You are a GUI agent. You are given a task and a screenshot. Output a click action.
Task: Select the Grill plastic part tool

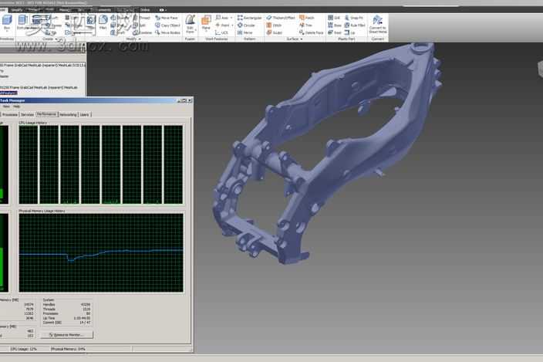[x=334, y=18]
